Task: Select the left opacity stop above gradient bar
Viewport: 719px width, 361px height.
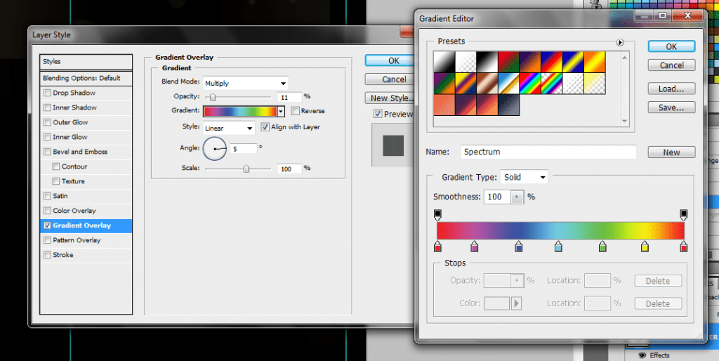Action: [x=437, y=214]
